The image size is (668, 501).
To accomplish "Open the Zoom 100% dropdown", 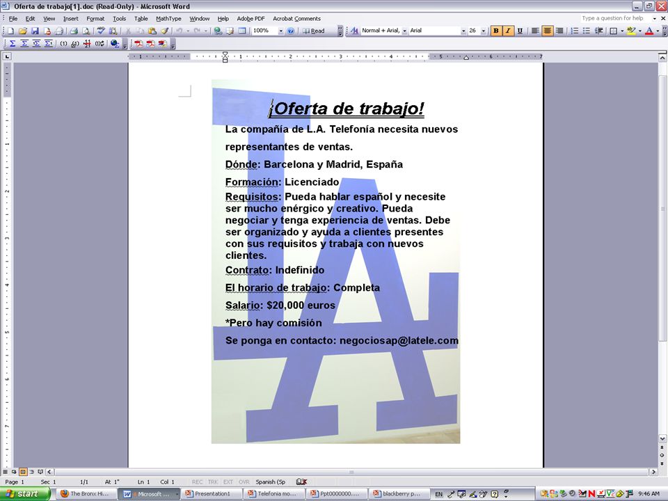I will (280, 31).
